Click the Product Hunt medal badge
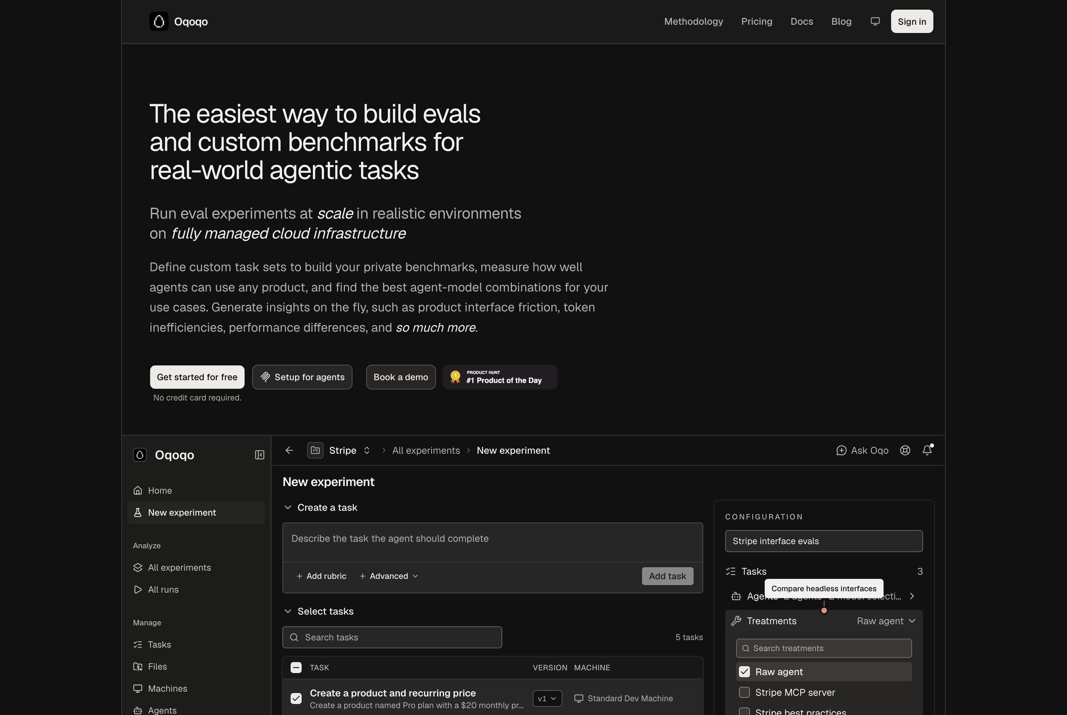1067x715 pixels. 500,377
